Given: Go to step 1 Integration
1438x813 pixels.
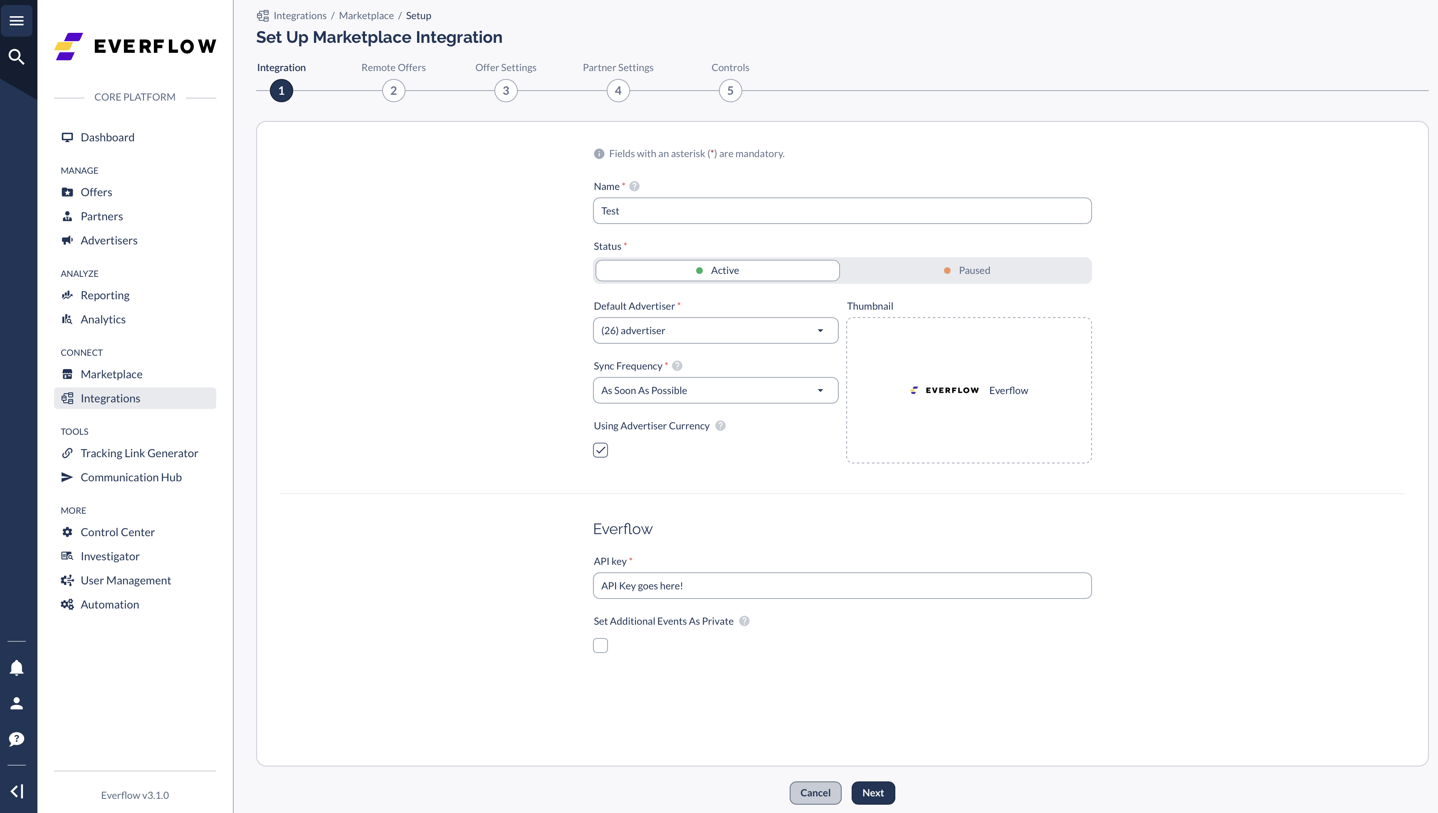Looking at the screenshot, I should click(x=281, y=91).
